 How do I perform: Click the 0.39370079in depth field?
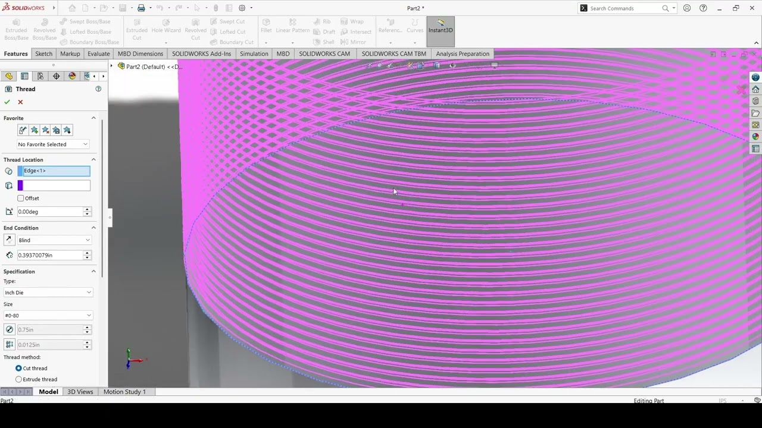click(x=50, y=255)
